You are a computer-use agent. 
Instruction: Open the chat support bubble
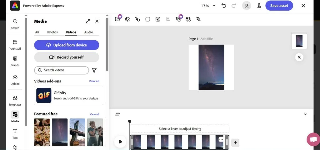313,139
